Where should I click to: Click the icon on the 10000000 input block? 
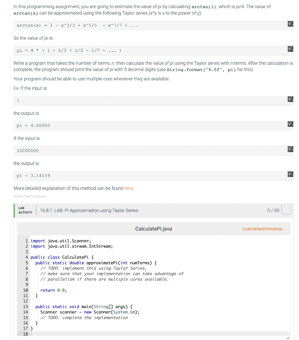point(290,149)
